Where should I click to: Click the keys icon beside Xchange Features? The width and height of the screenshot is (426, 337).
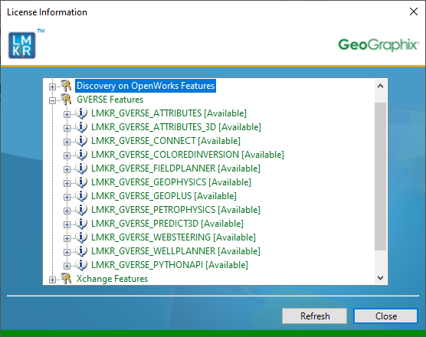coord(66,279)
